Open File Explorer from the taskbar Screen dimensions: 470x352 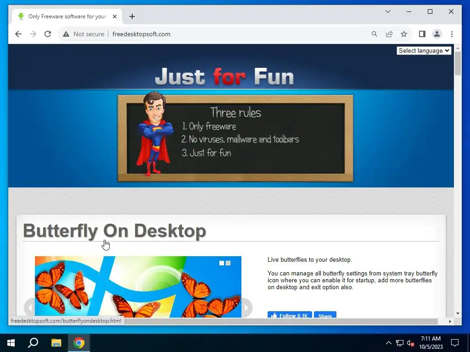56,343
